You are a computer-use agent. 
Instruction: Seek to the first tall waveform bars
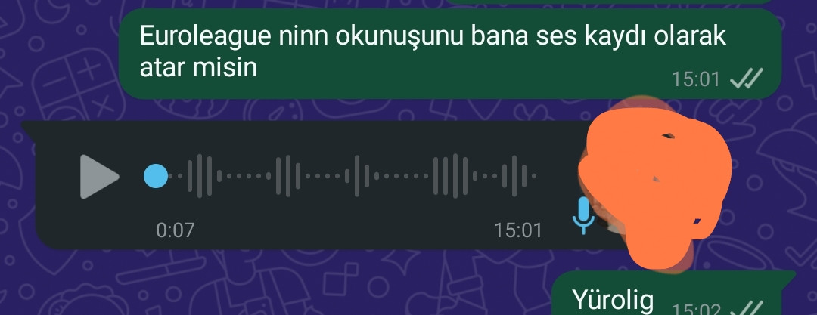[x=200, y=176]
